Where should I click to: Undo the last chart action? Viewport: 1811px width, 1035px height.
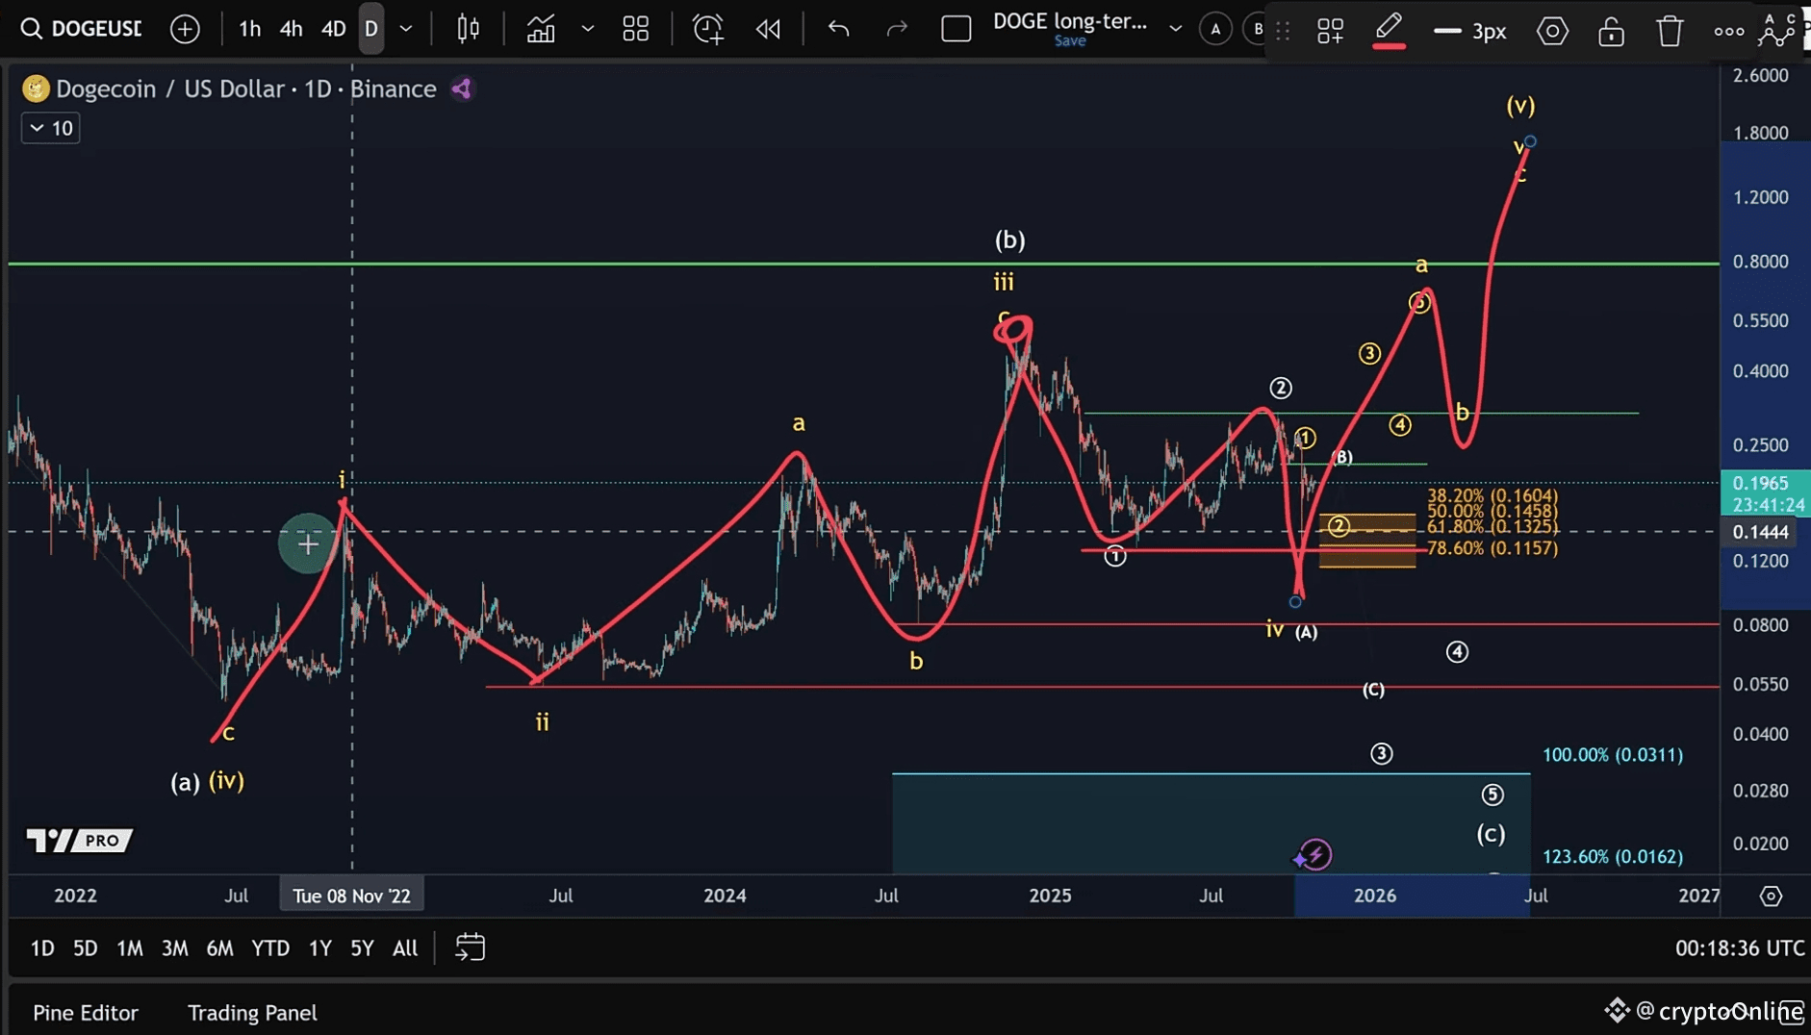(838, 29)
